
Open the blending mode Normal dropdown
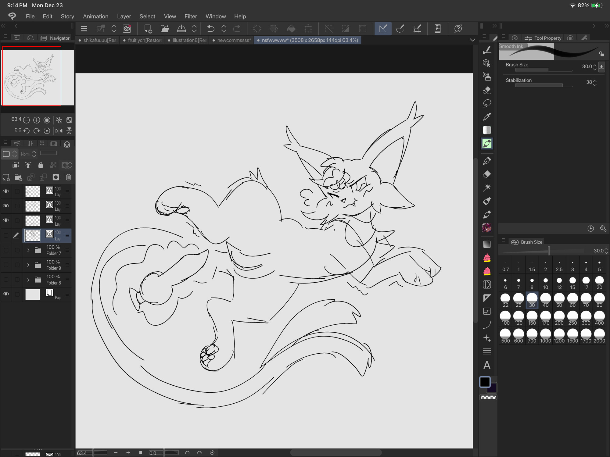(x=28, y=154)
